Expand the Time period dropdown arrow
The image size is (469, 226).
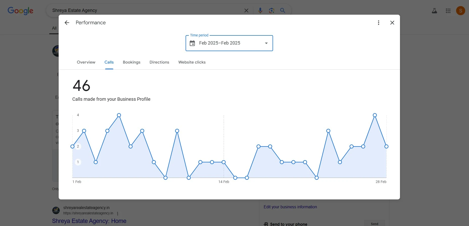(266, 43)
